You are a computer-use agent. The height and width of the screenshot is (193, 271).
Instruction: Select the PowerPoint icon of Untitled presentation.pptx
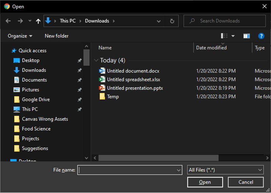102,88
